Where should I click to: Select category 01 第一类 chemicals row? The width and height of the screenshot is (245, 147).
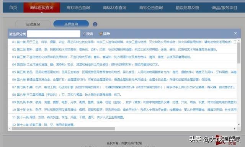click(122, 42)
